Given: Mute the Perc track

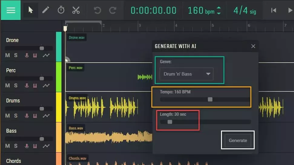Looking at the screenshot, I should click(x=8, y=86).
